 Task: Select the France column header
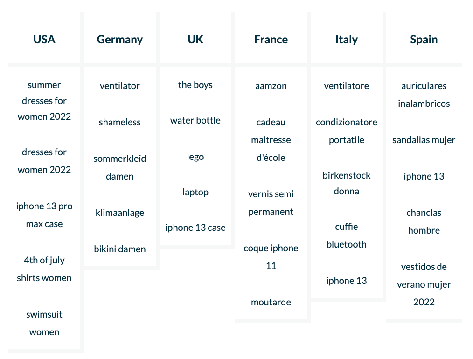click(271, 40)
